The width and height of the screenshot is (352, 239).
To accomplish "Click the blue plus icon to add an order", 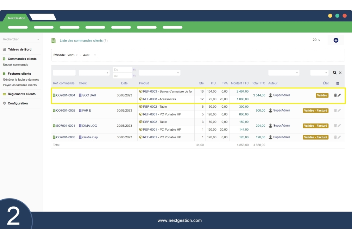I will point(335,40).
